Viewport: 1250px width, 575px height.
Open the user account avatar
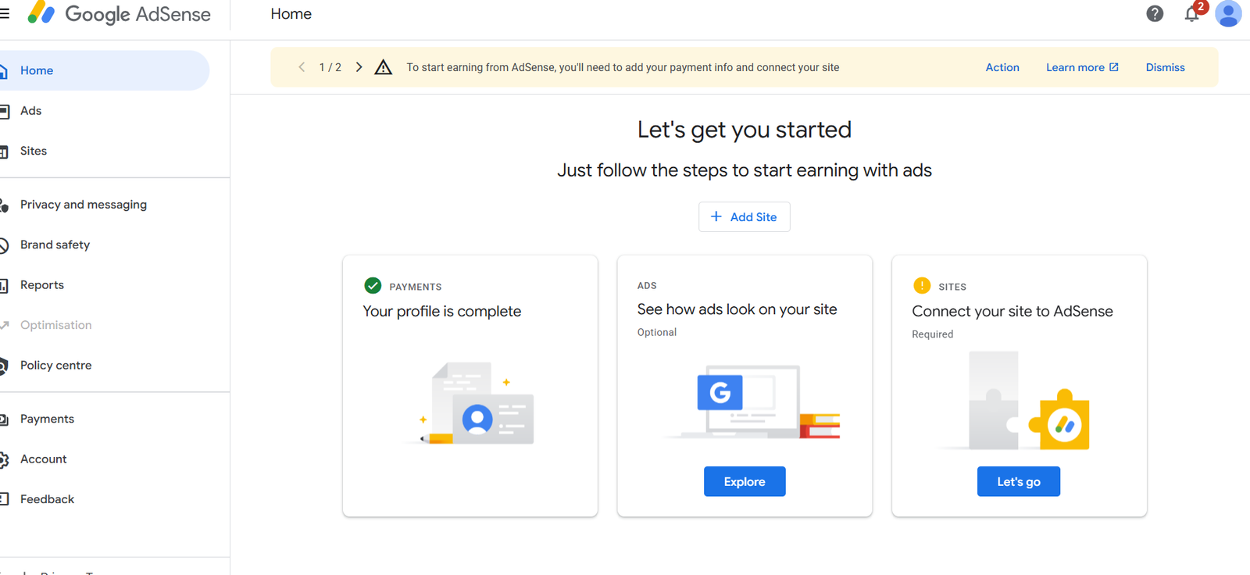click(x=1228, y=14)
